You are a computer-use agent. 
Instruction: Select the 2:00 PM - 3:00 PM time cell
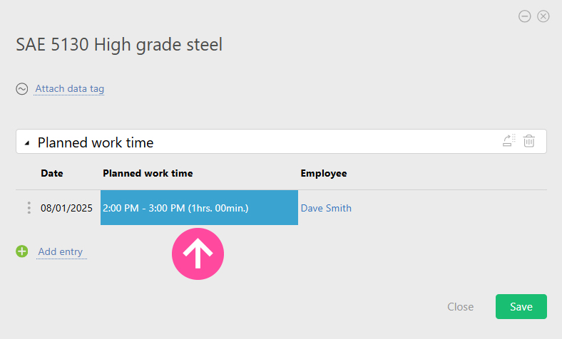pyautogui.click(x=199, y=208)
